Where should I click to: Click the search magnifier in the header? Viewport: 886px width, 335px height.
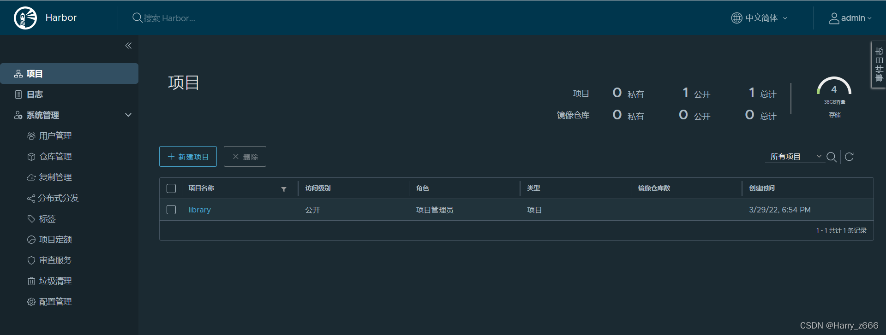[137, 18]
